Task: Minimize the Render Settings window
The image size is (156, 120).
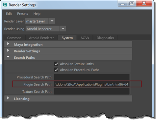Action: pyautogui.click(x=122, y=4)
